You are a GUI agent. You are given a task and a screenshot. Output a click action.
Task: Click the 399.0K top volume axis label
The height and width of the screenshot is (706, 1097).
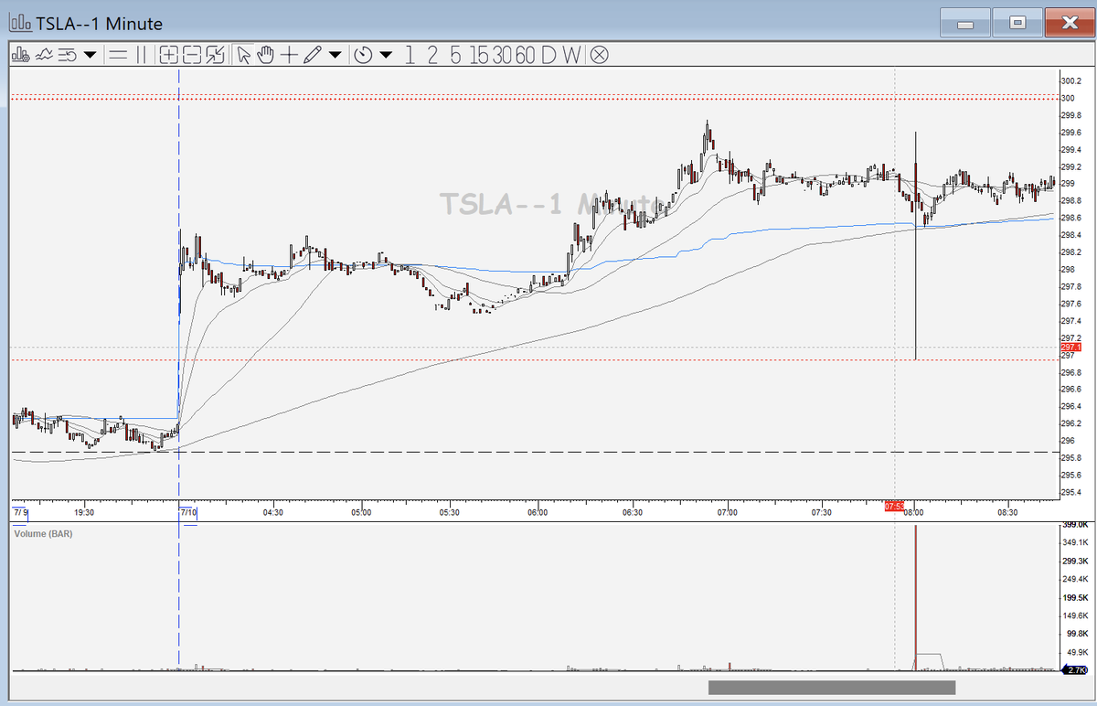1074,525
